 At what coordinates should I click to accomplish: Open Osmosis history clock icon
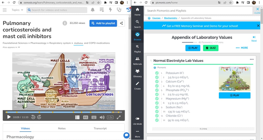129,10
